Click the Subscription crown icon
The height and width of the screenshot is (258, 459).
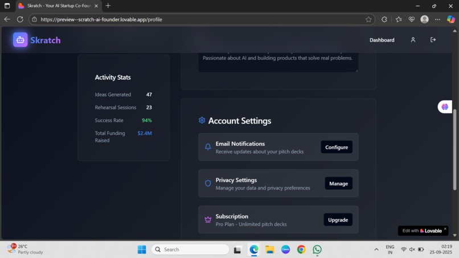tap(208, 220)
